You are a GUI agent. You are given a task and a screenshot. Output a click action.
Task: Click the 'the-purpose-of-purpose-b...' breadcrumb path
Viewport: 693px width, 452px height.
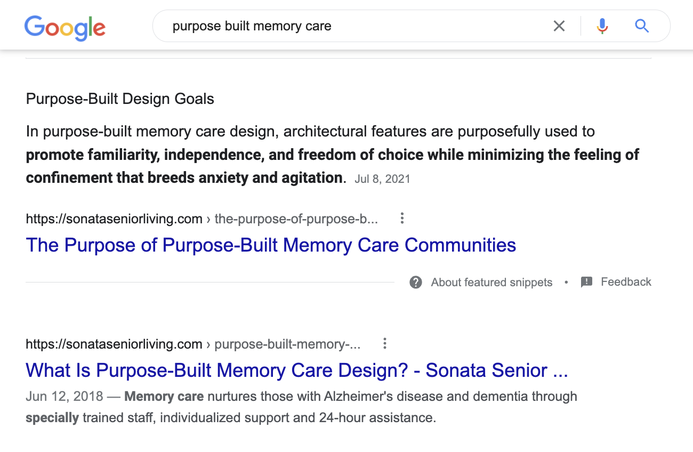(x=296, y=219)
